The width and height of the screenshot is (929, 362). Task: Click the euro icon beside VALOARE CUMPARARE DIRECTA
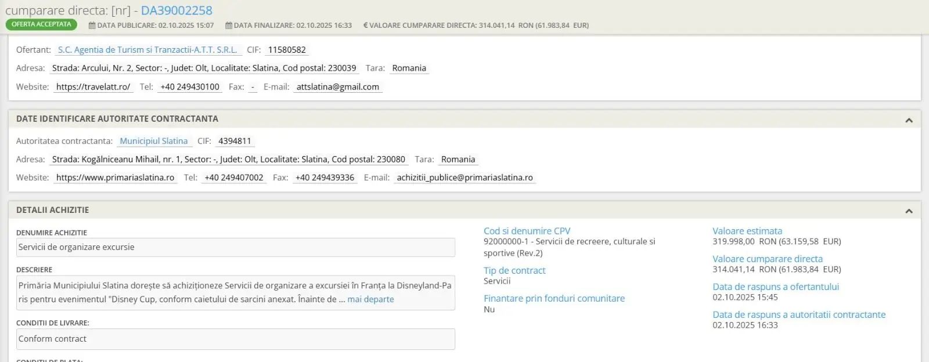[x=365, y=26]
